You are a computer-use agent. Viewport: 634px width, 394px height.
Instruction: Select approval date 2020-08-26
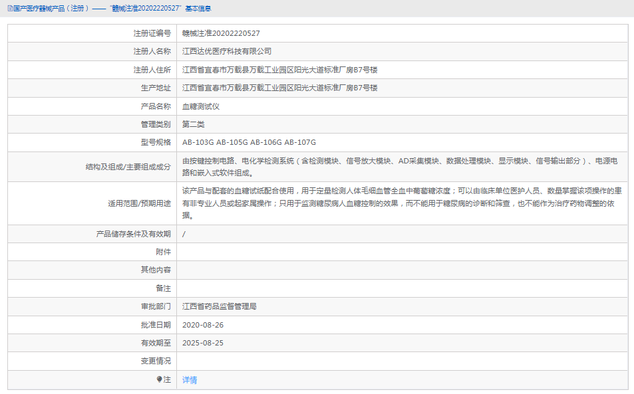(202, 325)
